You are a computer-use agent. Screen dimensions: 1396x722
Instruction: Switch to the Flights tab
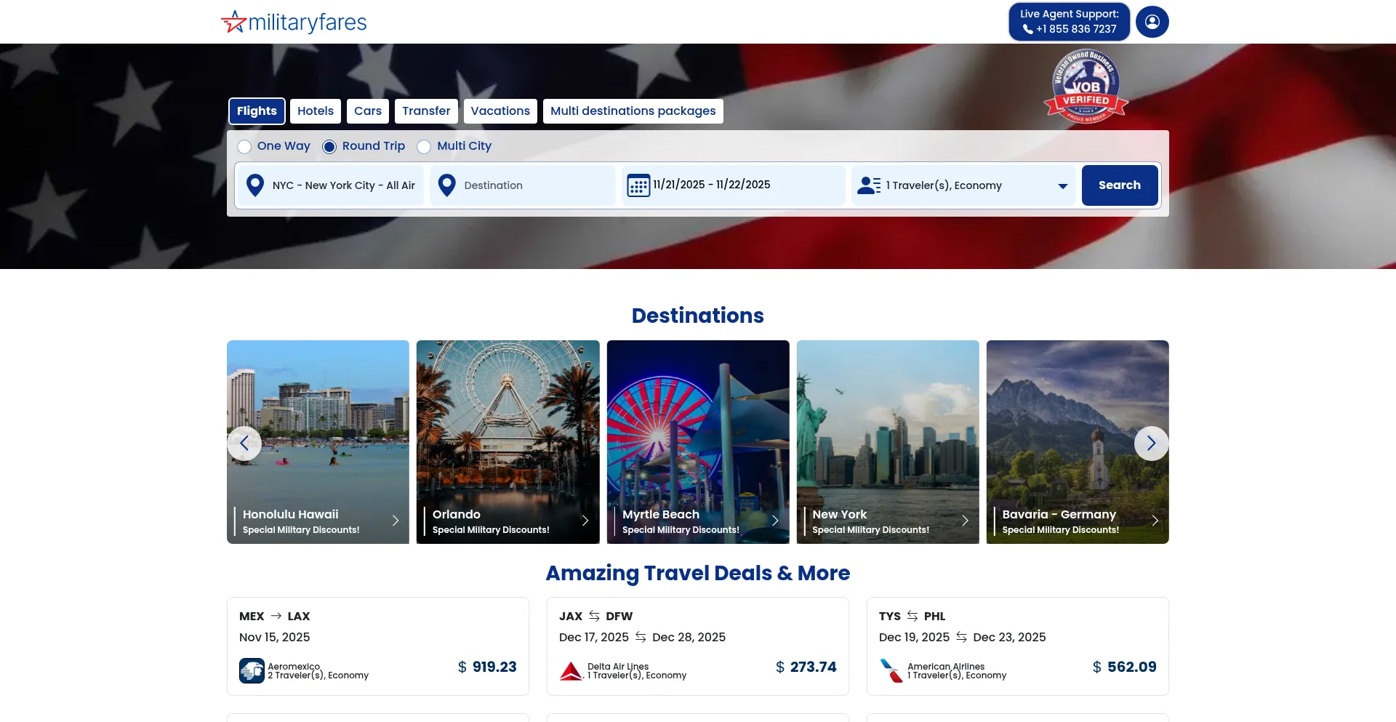pos(257,111)
